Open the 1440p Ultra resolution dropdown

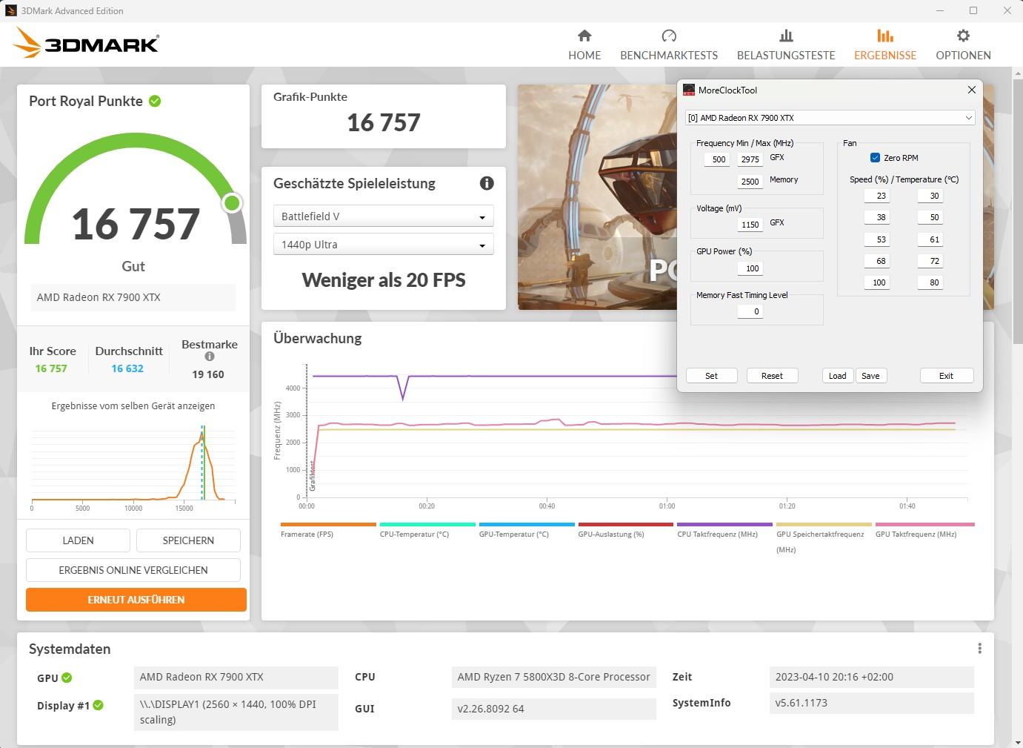[x=384, y=245]
